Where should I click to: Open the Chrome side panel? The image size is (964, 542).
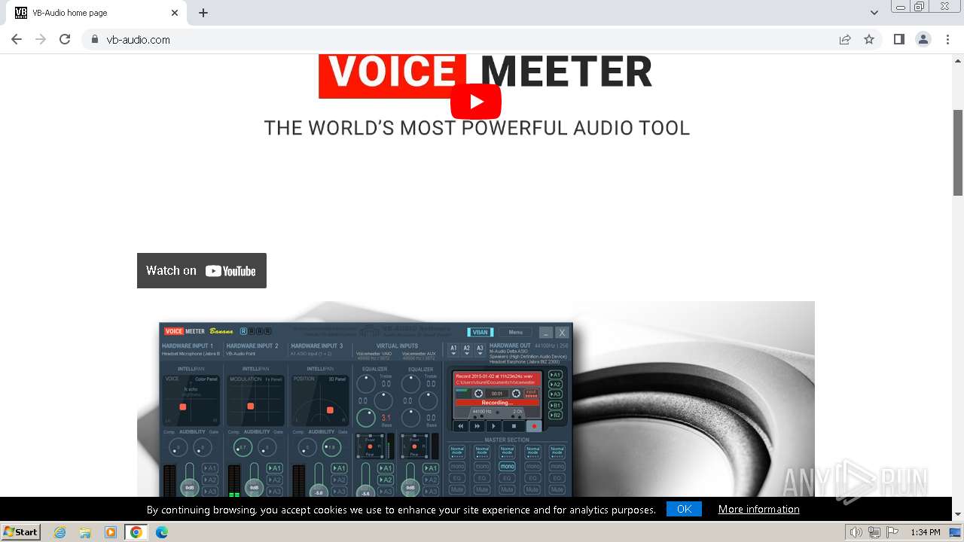pos(898,39)
